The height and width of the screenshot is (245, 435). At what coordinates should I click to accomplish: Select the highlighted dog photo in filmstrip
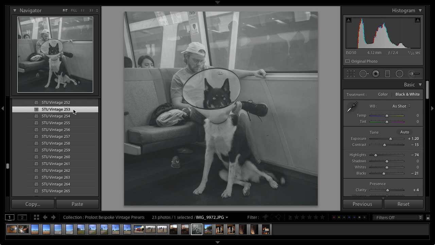[x=197, y=229]
